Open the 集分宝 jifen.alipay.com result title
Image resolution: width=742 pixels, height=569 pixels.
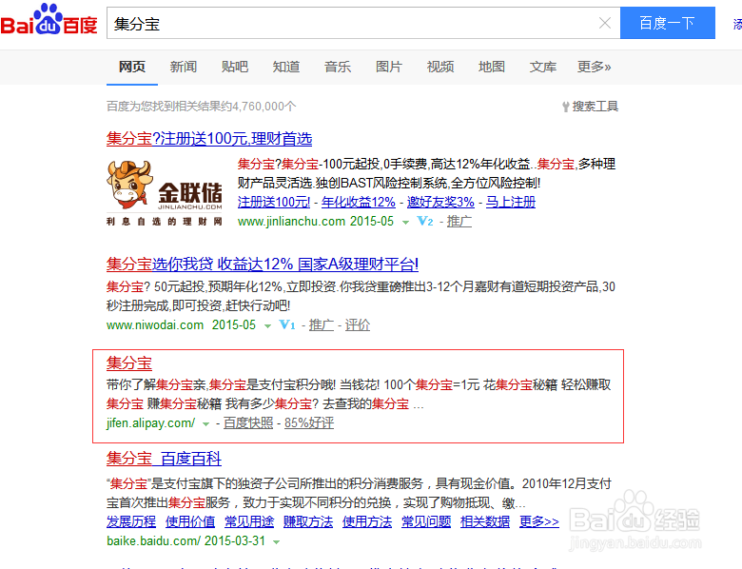pos(129,363)
